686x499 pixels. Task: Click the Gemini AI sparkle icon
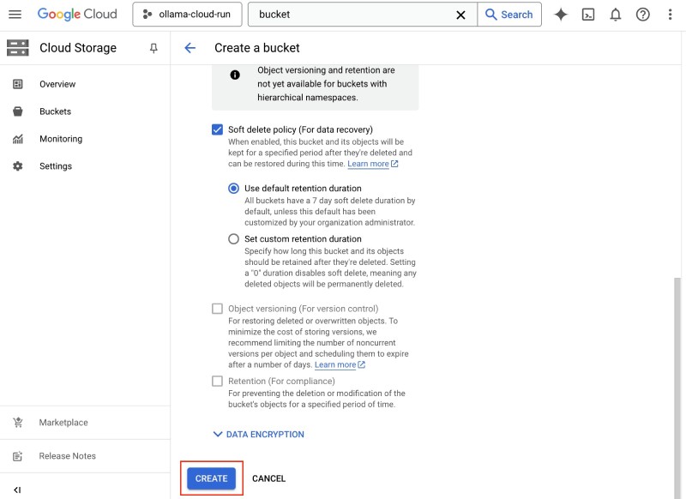tap(561, 15)
